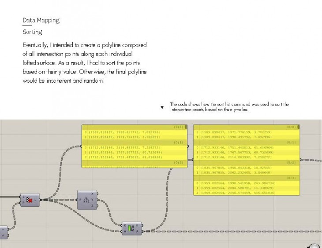Click the "Sorting" subheading text

click(33, 32)
